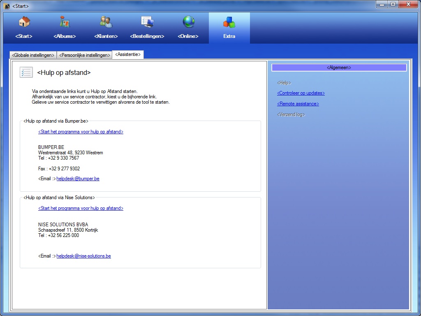Open the Bestellingen checklist monitor icon

(x=148, y=22)
